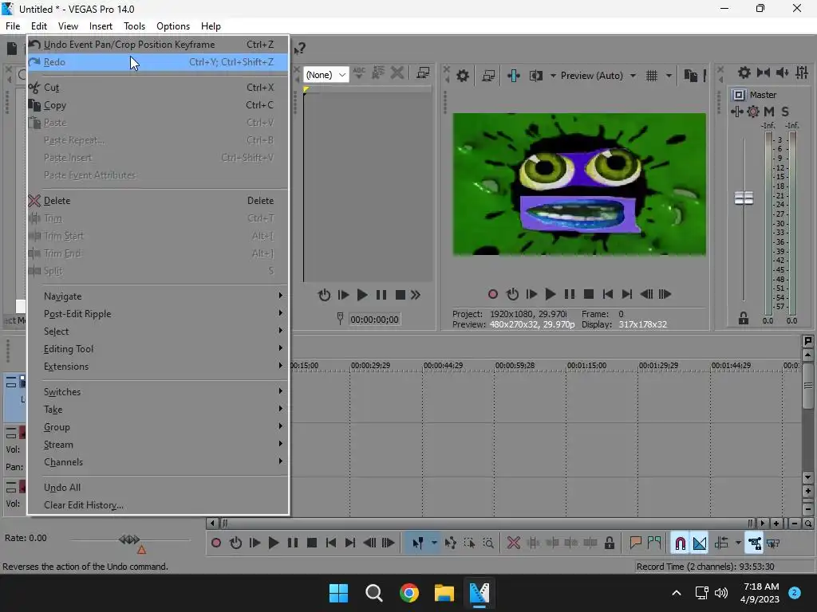Mute the Master bus

coord(769,112)
